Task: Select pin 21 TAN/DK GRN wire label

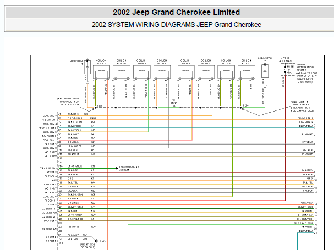Action: click(75, 195)
